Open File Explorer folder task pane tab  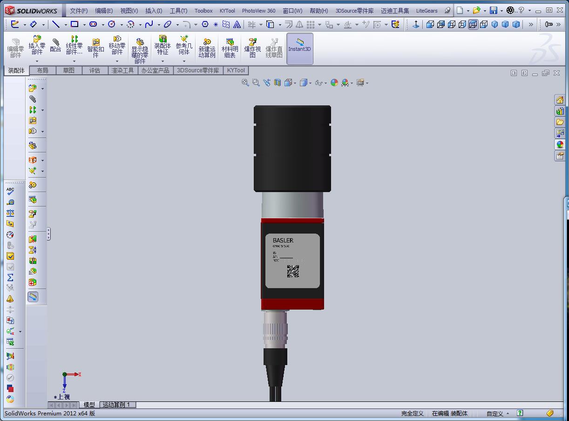coord(560,122)
